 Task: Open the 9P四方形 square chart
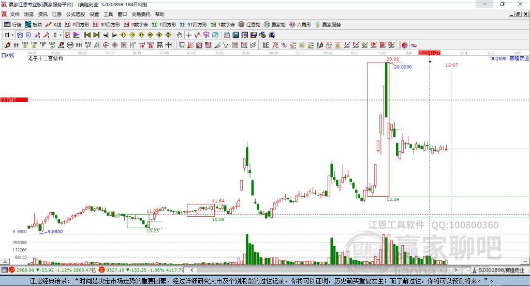[107, 25]
